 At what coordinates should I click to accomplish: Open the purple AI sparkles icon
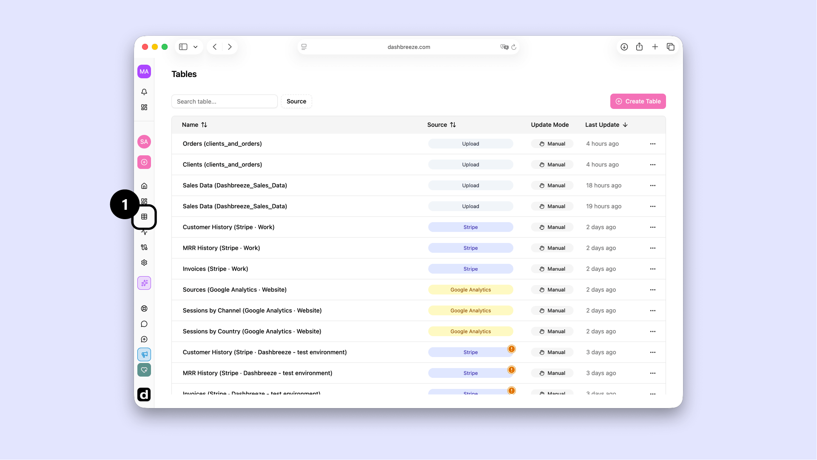144,283
